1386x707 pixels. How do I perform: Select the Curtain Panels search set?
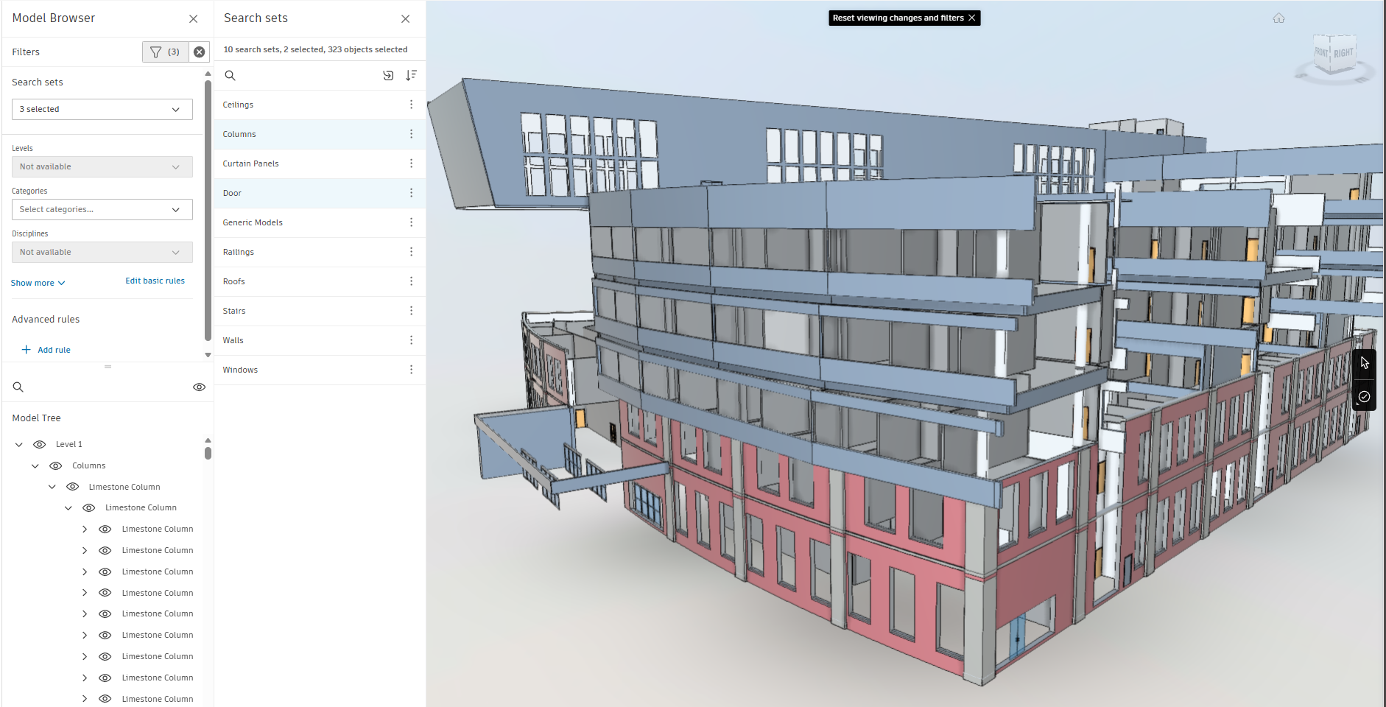point(320,163)
